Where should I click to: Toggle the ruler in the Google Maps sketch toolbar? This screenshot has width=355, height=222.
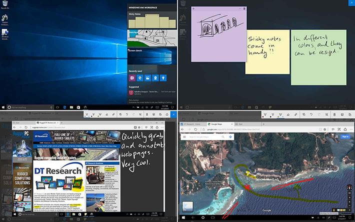[296, 114]
